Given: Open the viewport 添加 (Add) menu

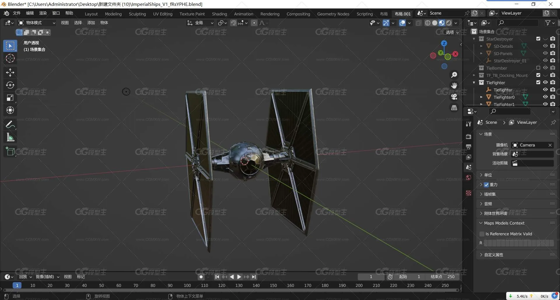Looking at the screenshot, I should (x=91, y=23).
